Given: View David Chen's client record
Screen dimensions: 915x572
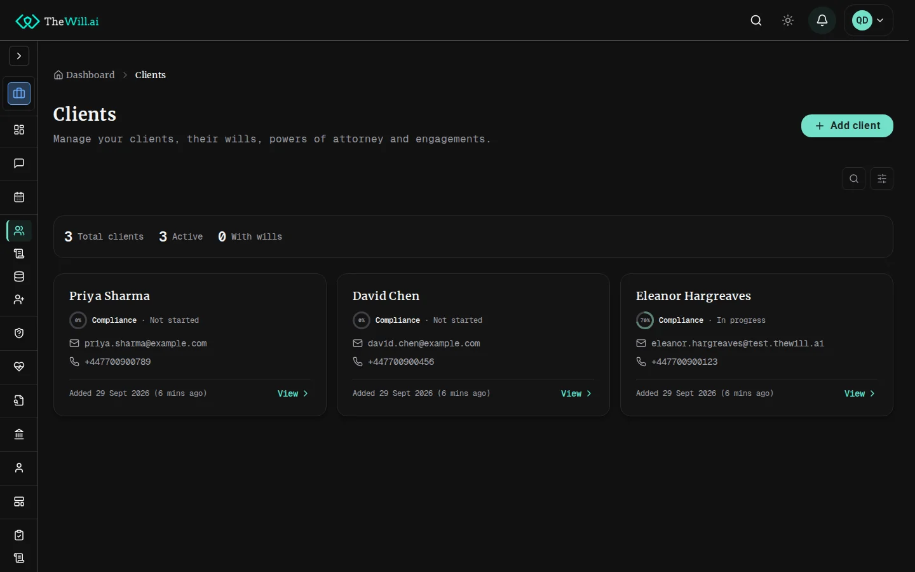Looking at the screenshot, I should coord(576,393).
